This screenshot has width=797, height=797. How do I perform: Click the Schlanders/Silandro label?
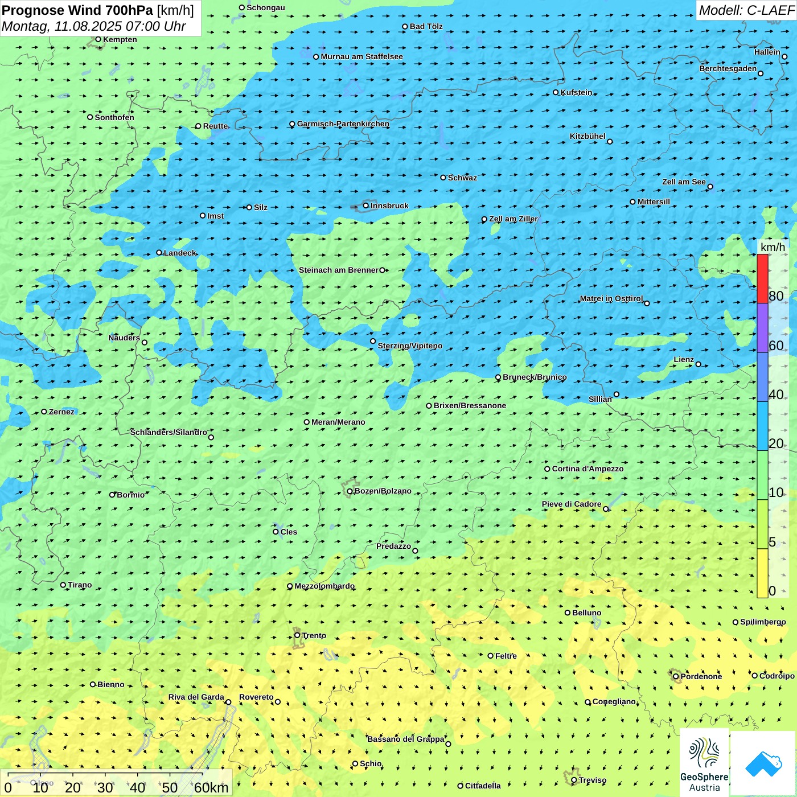[169, 432]
